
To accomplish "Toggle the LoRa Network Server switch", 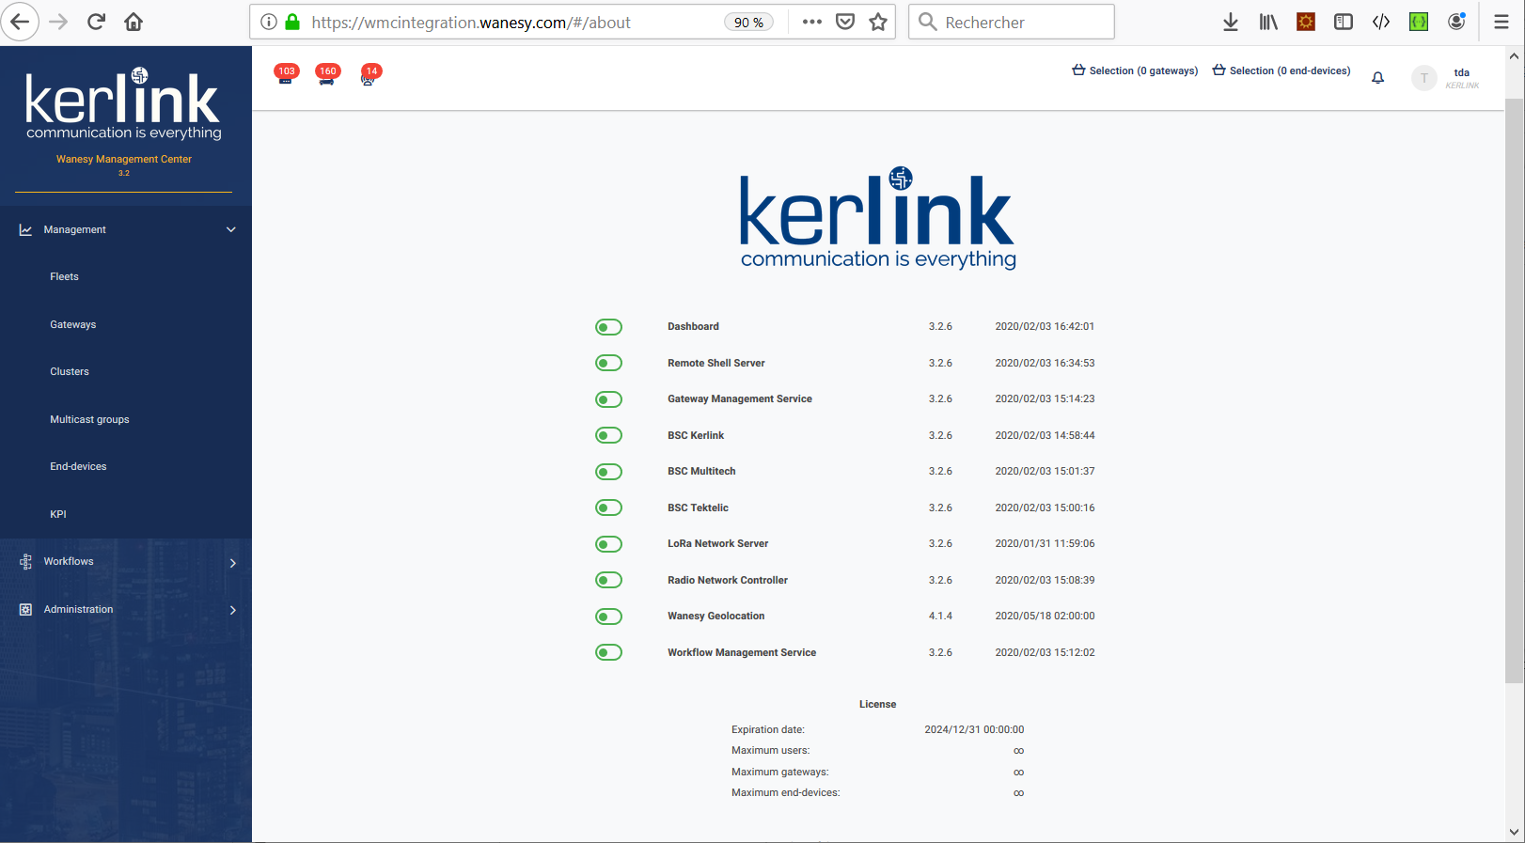I will click(x=608, y=544).
